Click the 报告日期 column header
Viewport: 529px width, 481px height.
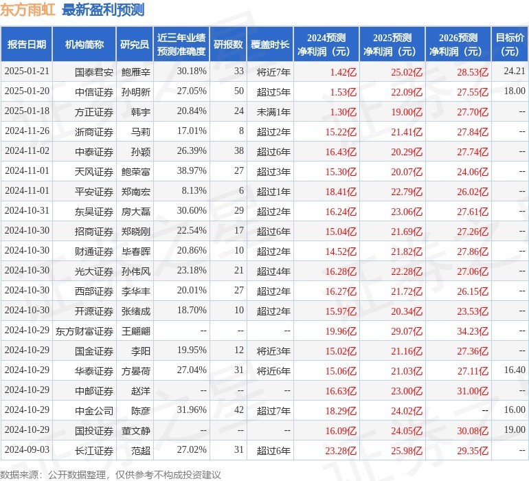pos(27,45)
